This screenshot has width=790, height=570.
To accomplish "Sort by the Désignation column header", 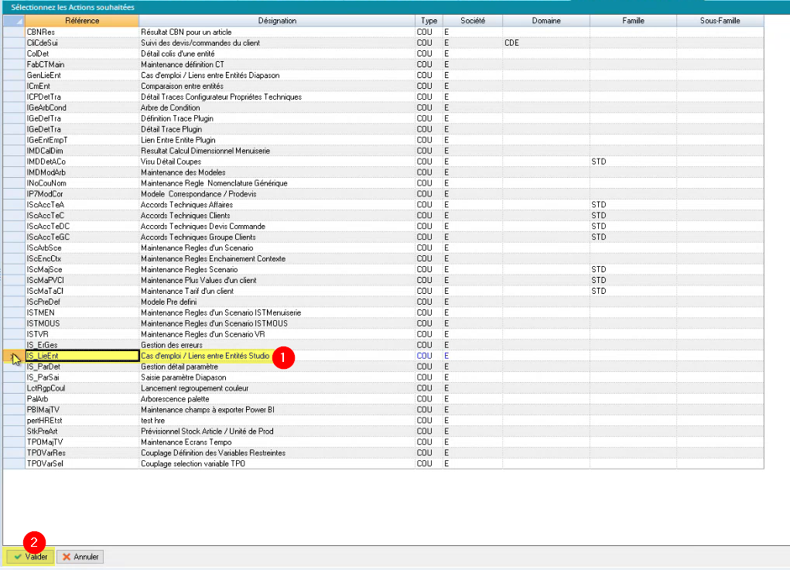I will (x=276, y=21).
